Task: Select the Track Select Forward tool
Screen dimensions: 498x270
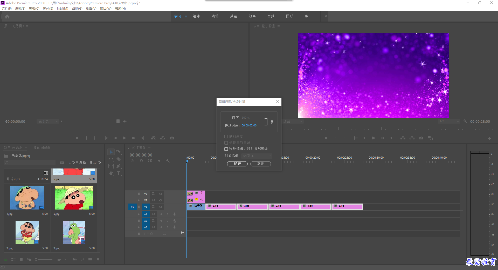Action: (x=119, y=152)
